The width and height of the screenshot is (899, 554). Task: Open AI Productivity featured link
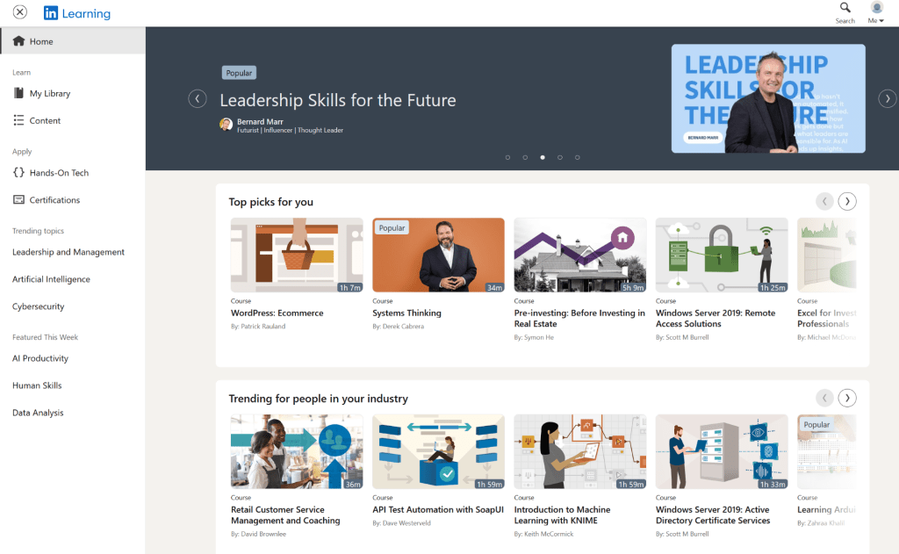tap(40, 358)
